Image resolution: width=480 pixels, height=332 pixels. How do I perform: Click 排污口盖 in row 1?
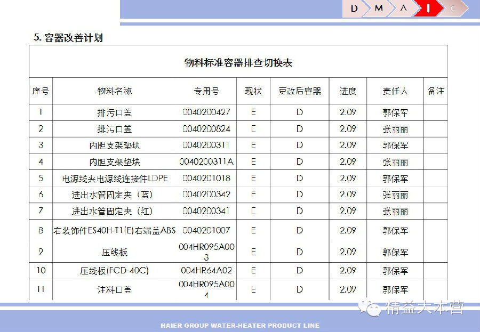tap(115, 112)
